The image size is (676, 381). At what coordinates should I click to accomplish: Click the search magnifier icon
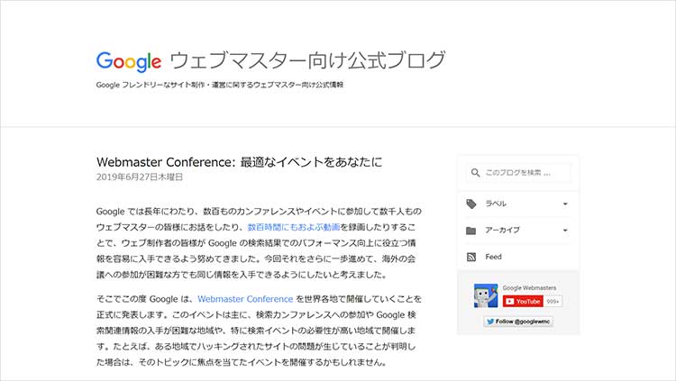pos(476,173)
